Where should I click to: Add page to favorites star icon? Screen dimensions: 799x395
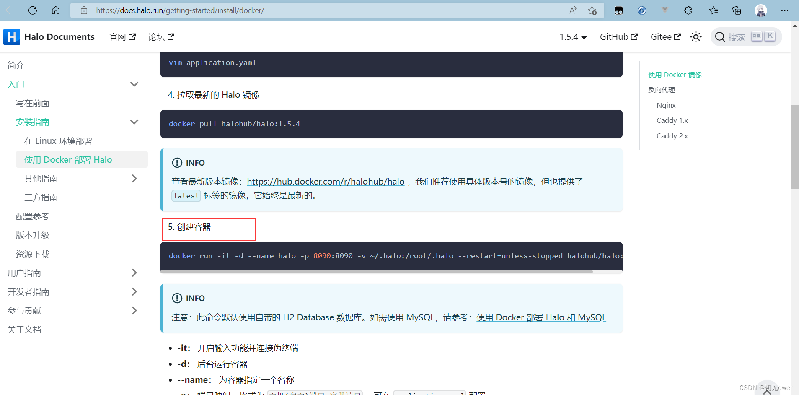pos(592,10)
